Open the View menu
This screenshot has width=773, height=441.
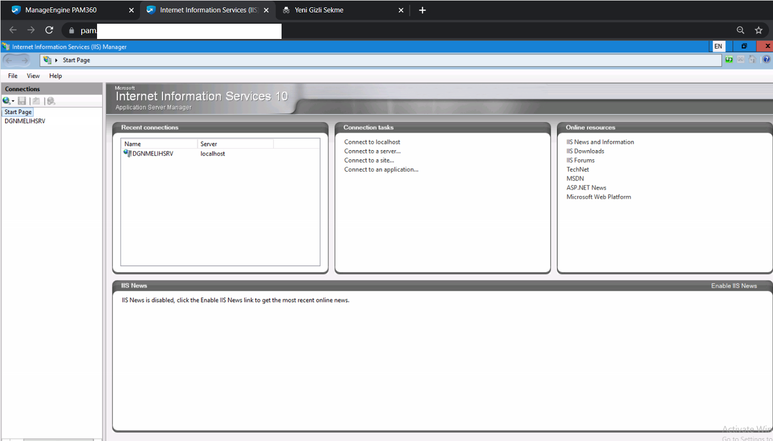33,76
